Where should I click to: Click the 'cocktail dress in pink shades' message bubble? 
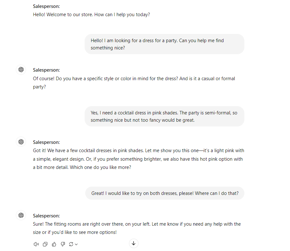coord(164,116)
